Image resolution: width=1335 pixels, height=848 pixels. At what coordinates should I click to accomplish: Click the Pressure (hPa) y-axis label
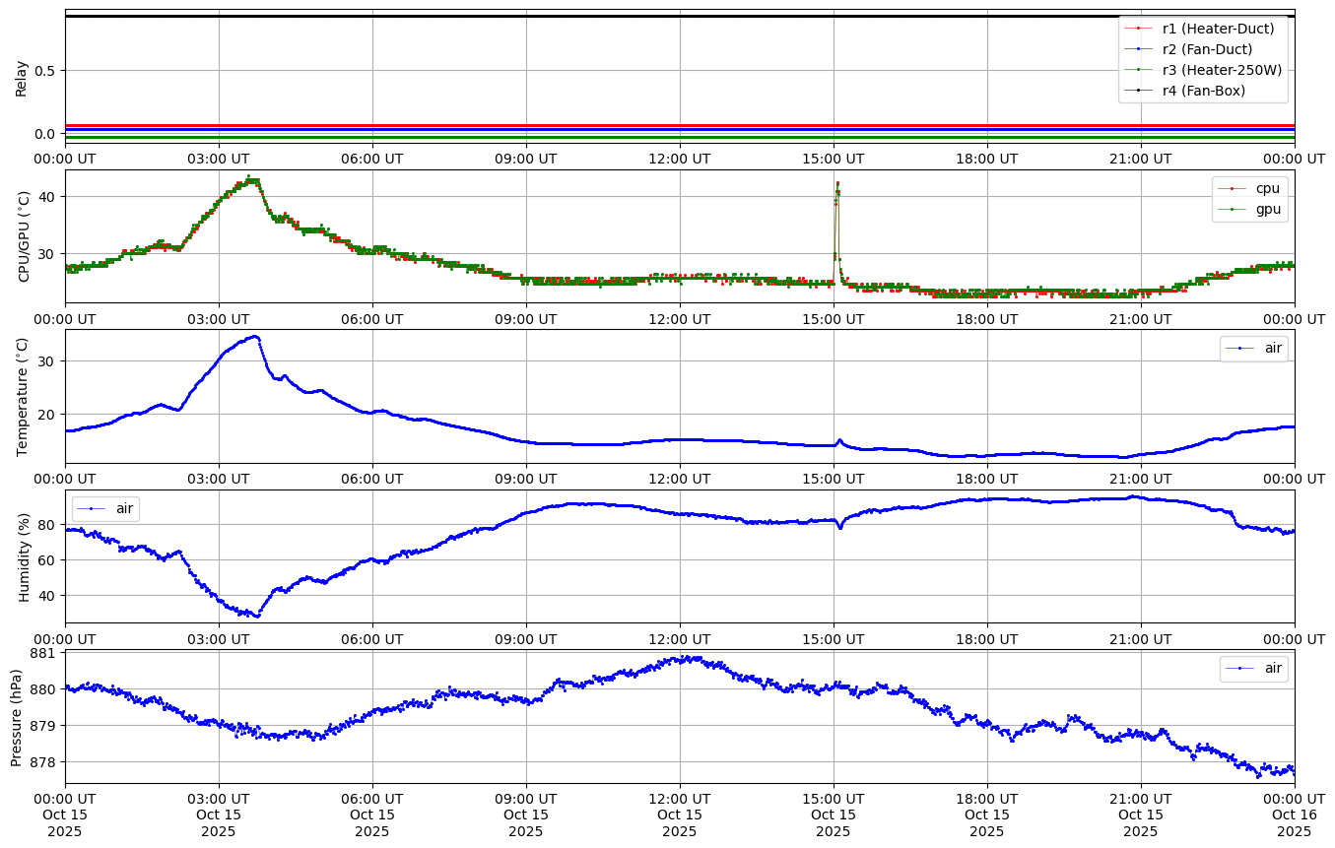16,716
